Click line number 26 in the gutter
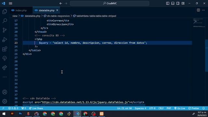Screen dimensions: 208x117 [x=16, y=54]
